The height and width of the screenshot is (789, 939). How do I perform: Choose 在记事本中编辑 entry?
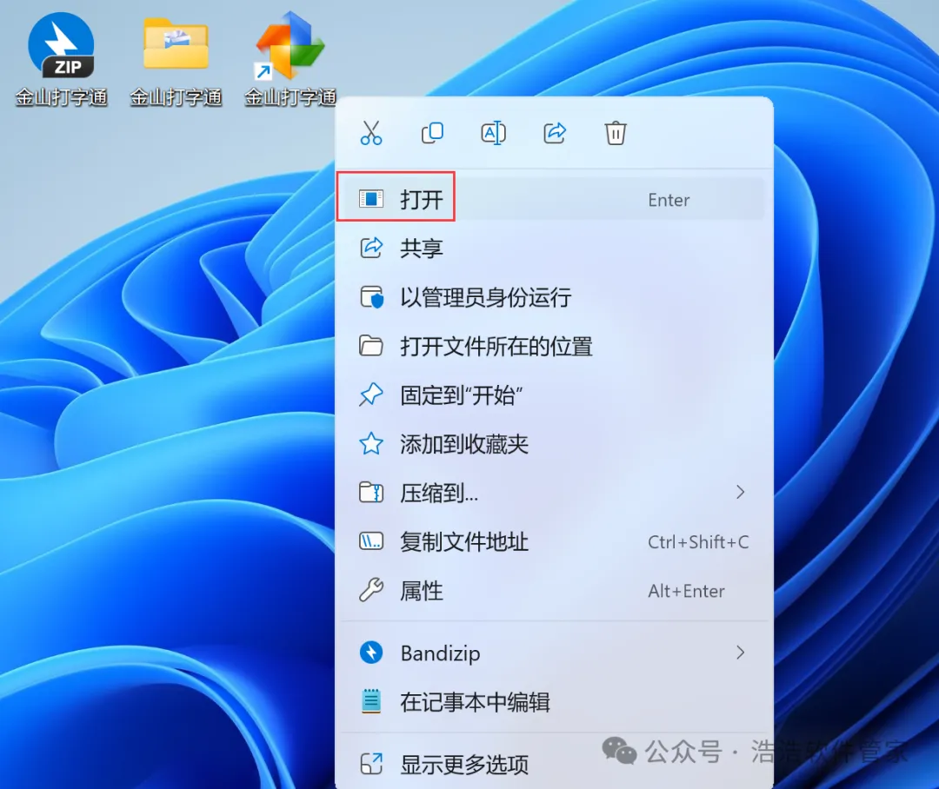click(x=553, y=701)
